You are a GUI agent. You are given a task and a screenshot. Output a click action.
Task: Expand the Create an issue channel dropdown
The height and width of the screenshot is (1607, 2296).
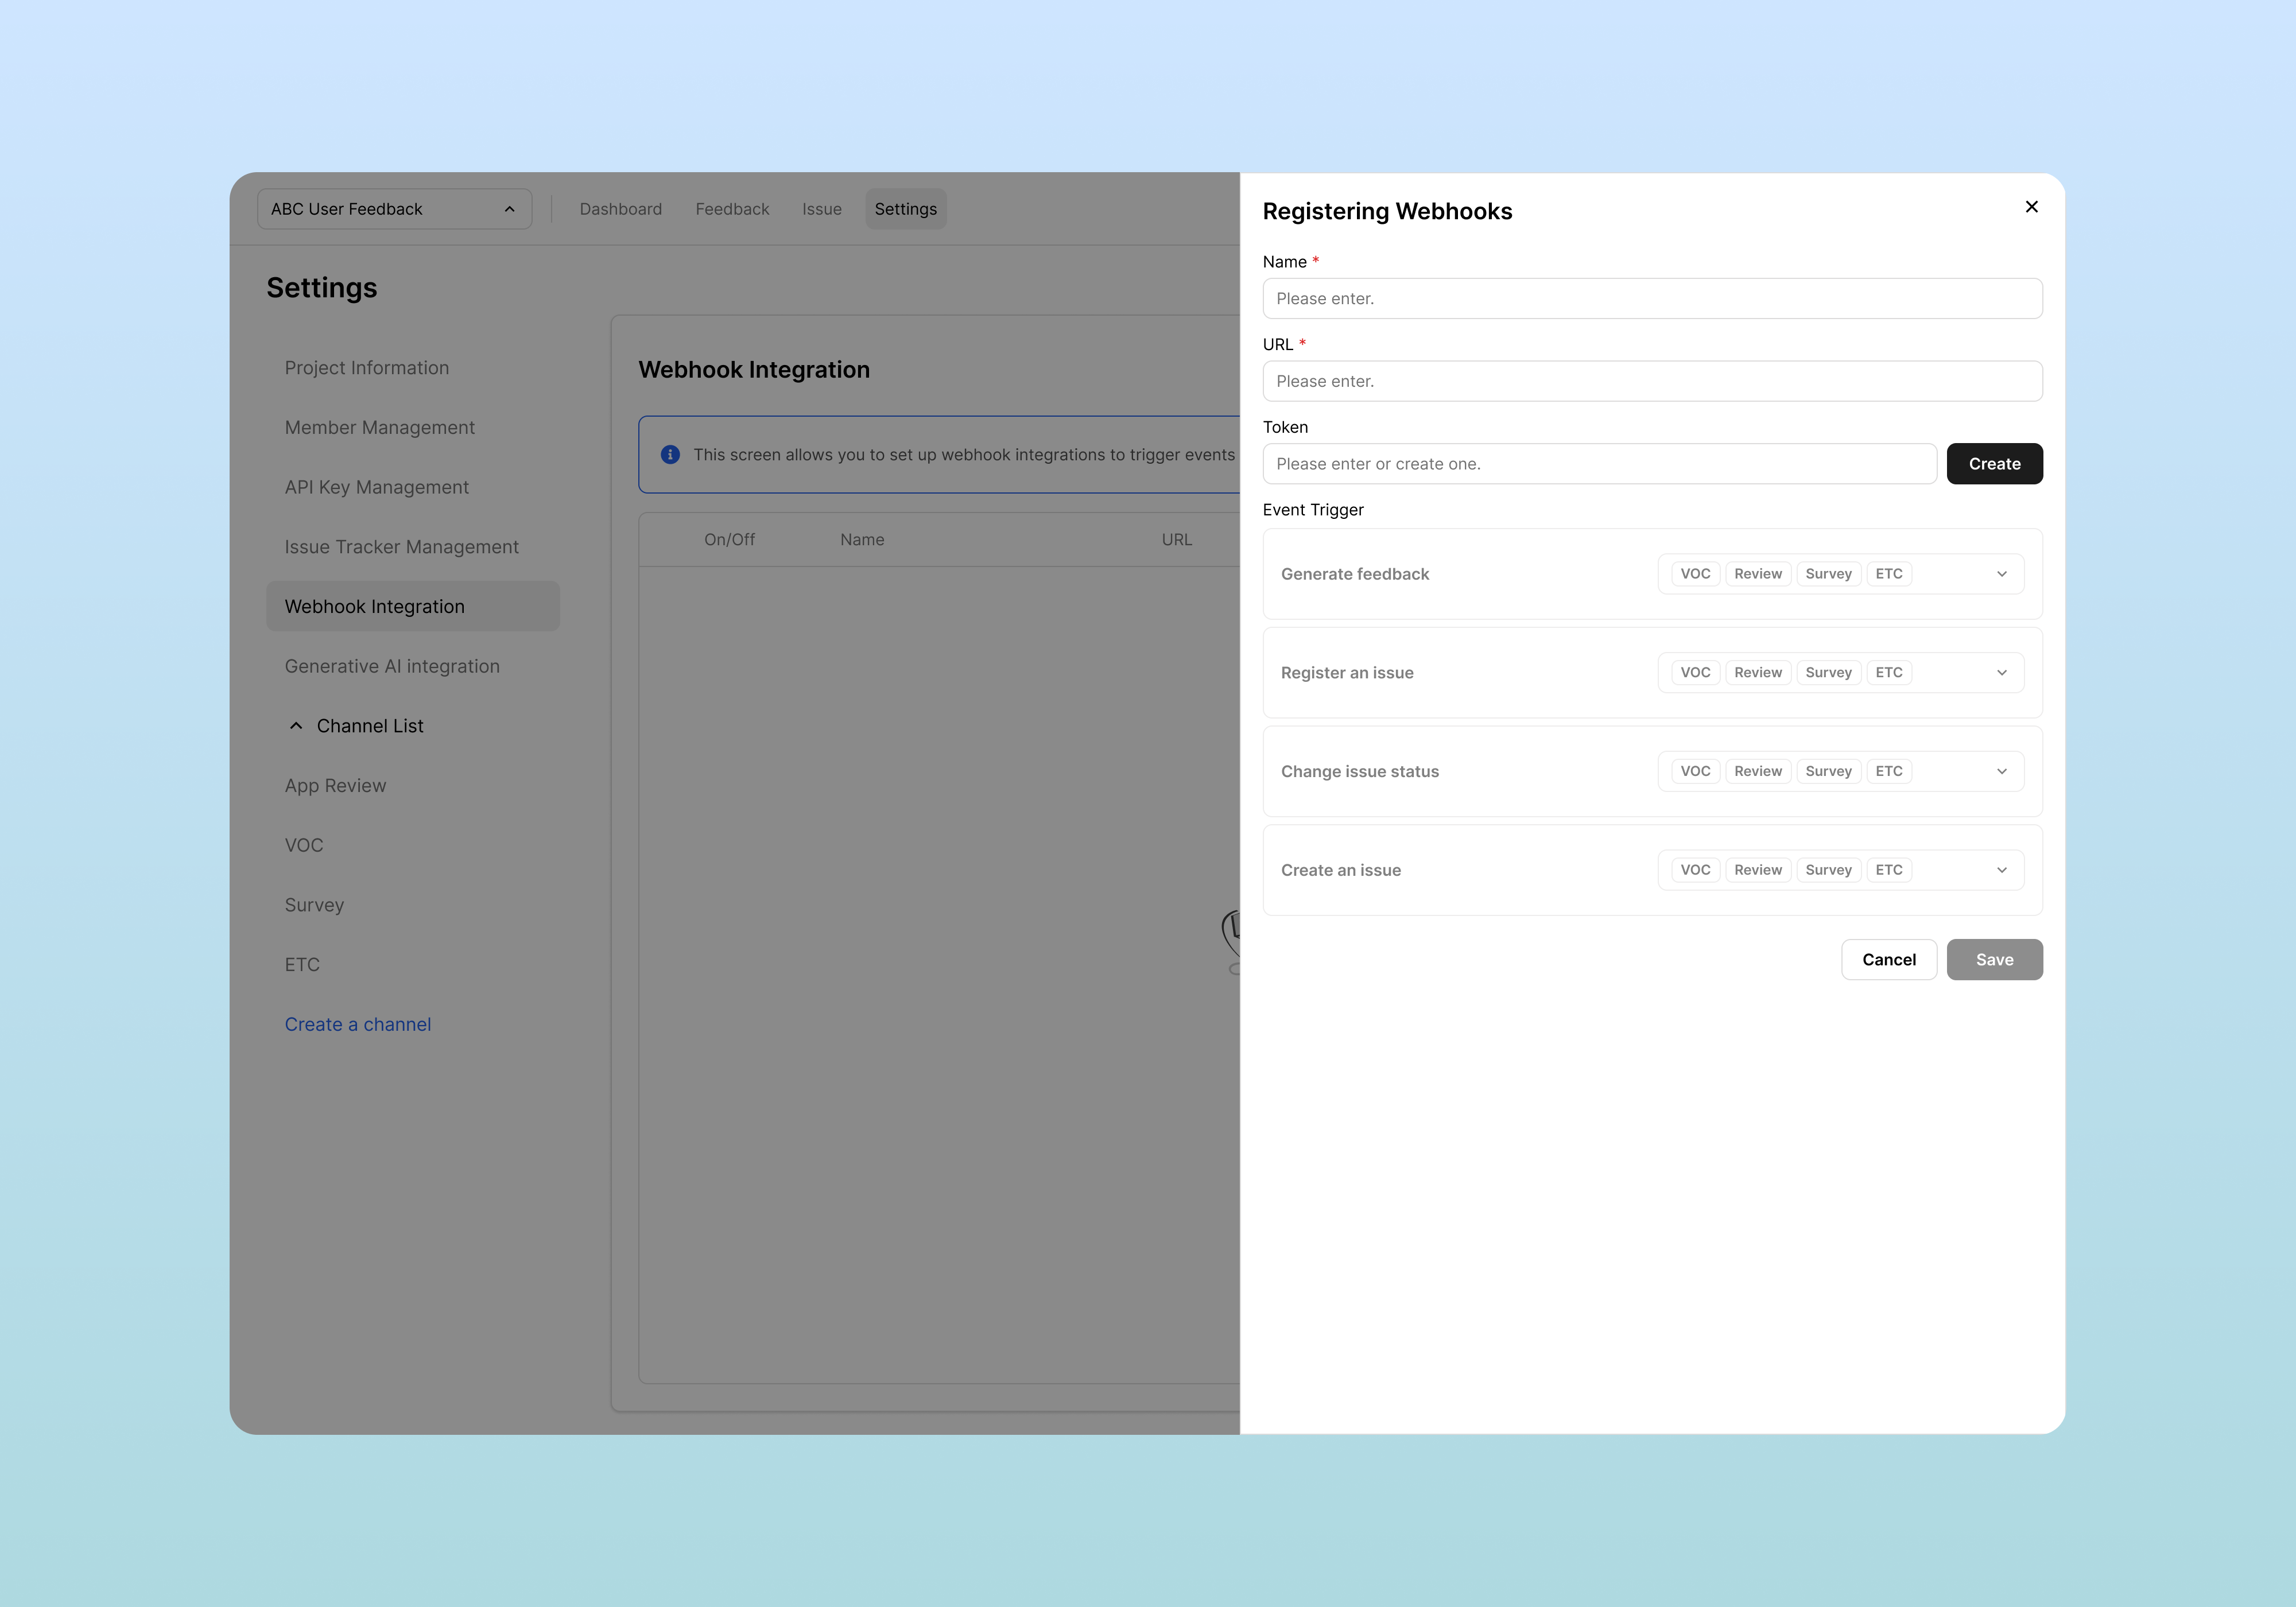tap(2001, 870)
